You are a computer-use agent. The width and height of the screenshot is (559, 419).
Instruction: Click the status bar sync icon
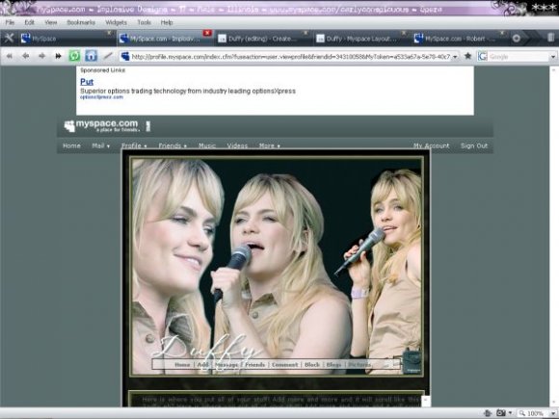point(488,413)
